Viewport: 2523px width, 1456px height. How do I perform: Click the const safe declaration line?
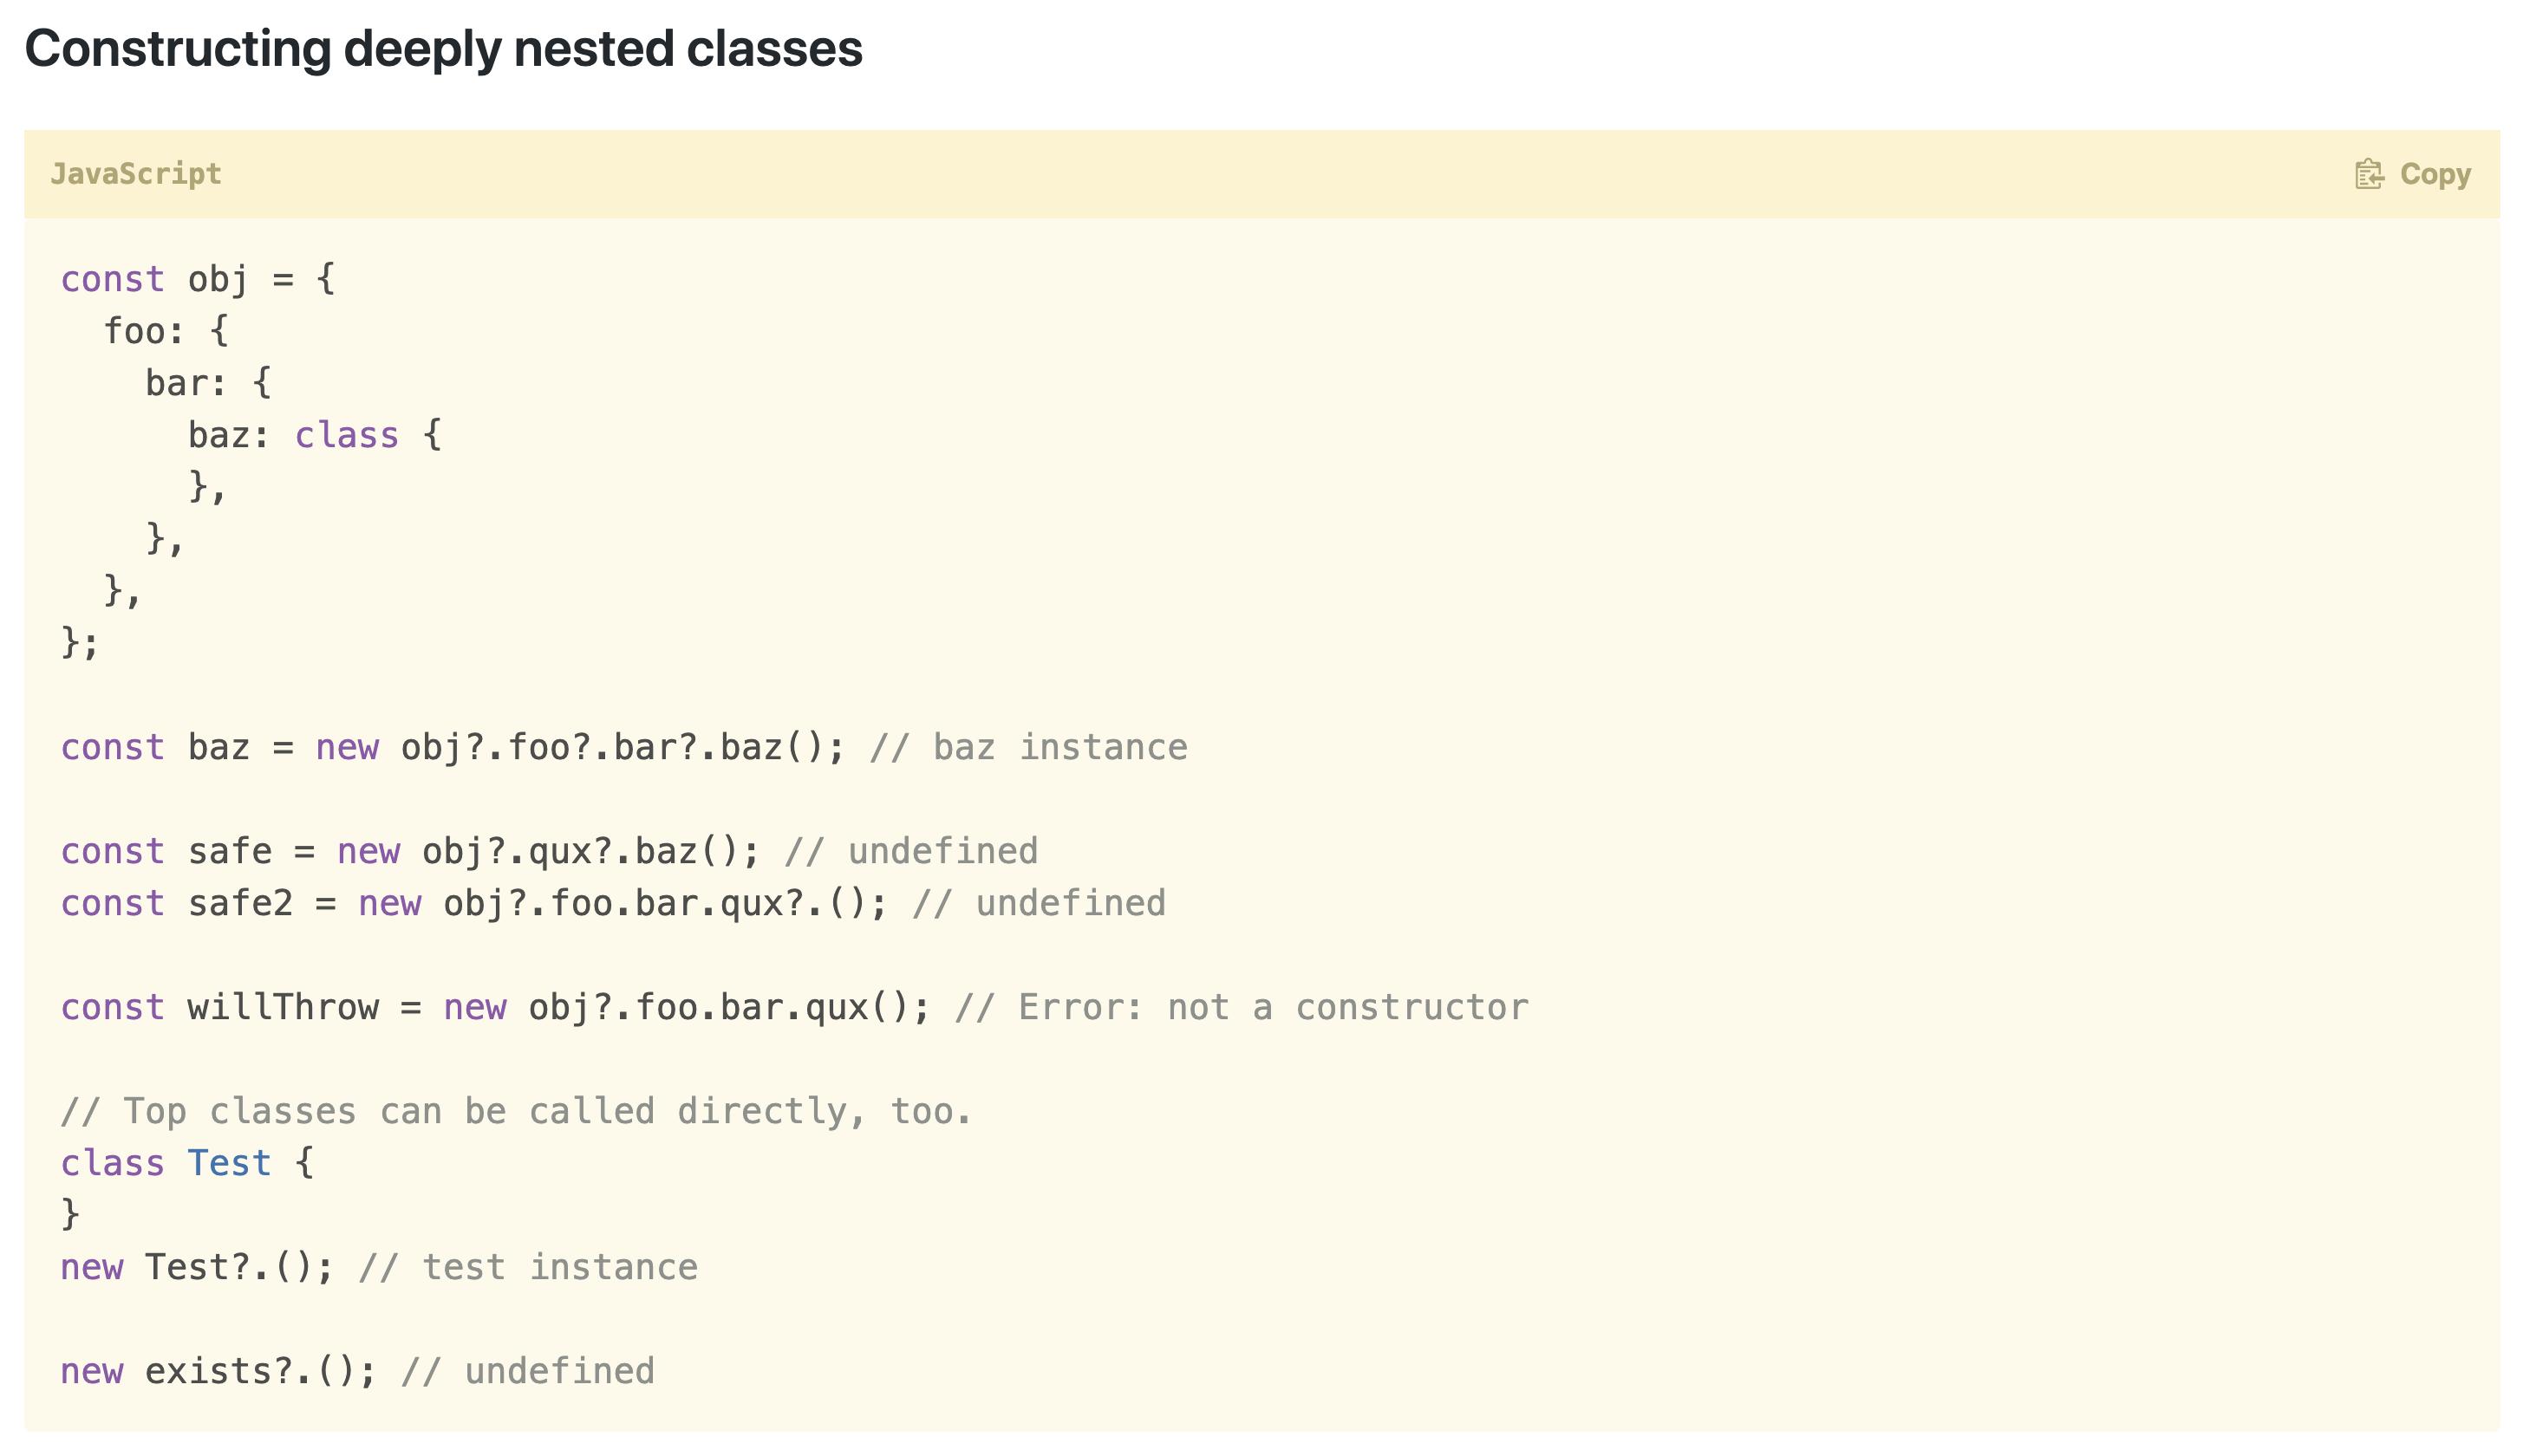point(549,851)
